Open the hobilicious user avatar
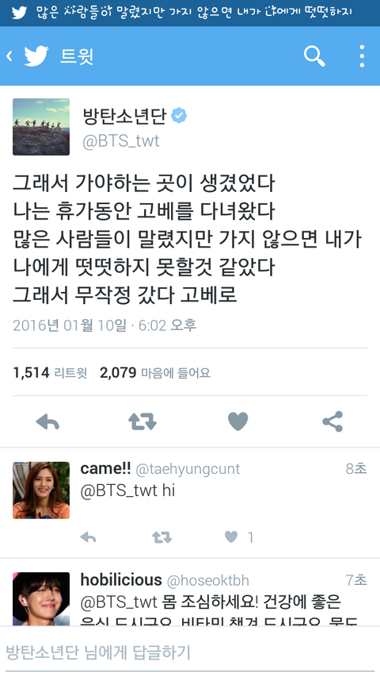The image size is (380, 677). [x=41, y=599]
